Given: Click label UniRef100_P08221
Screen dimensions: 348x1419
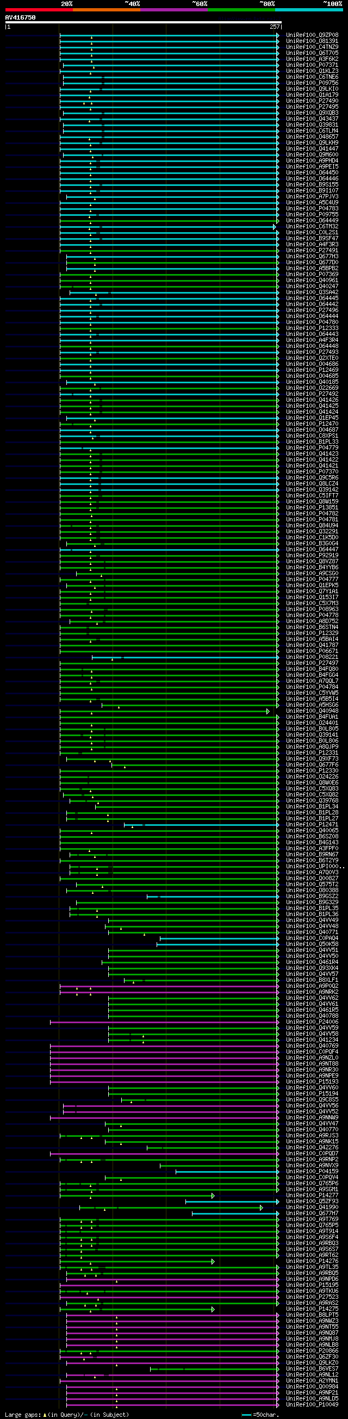Looking at the screenshot, I should pyautogui.click(x=312, y=657).
